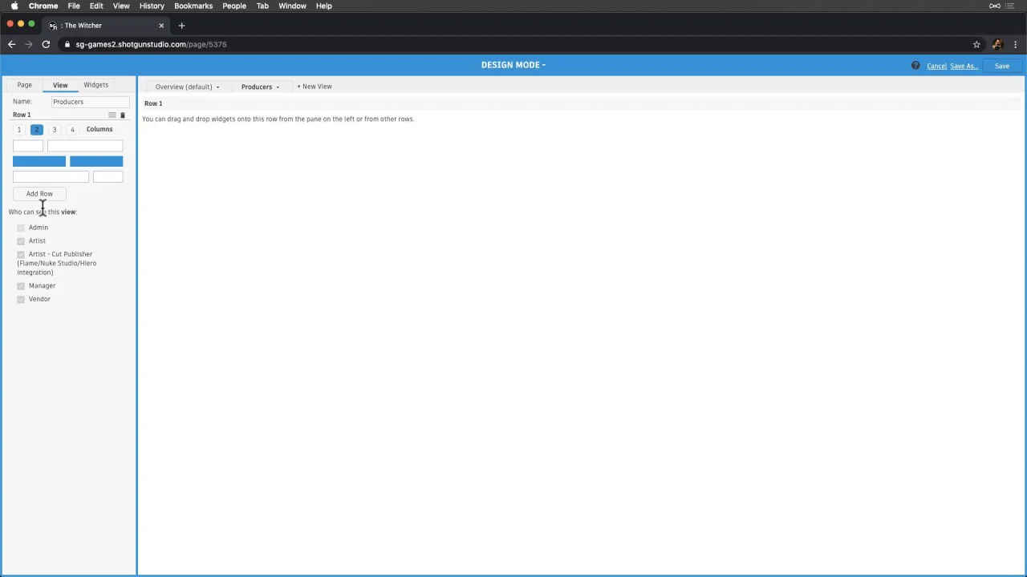Click the browser address bar URL
This screenshot has height=577, width=1027.
pos(151,44)
